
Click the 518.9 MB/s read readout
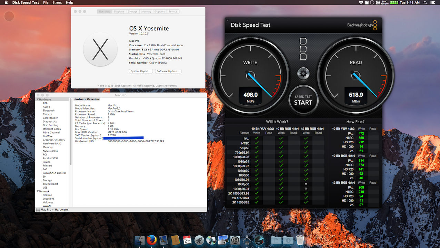click(x=356, y=97)
